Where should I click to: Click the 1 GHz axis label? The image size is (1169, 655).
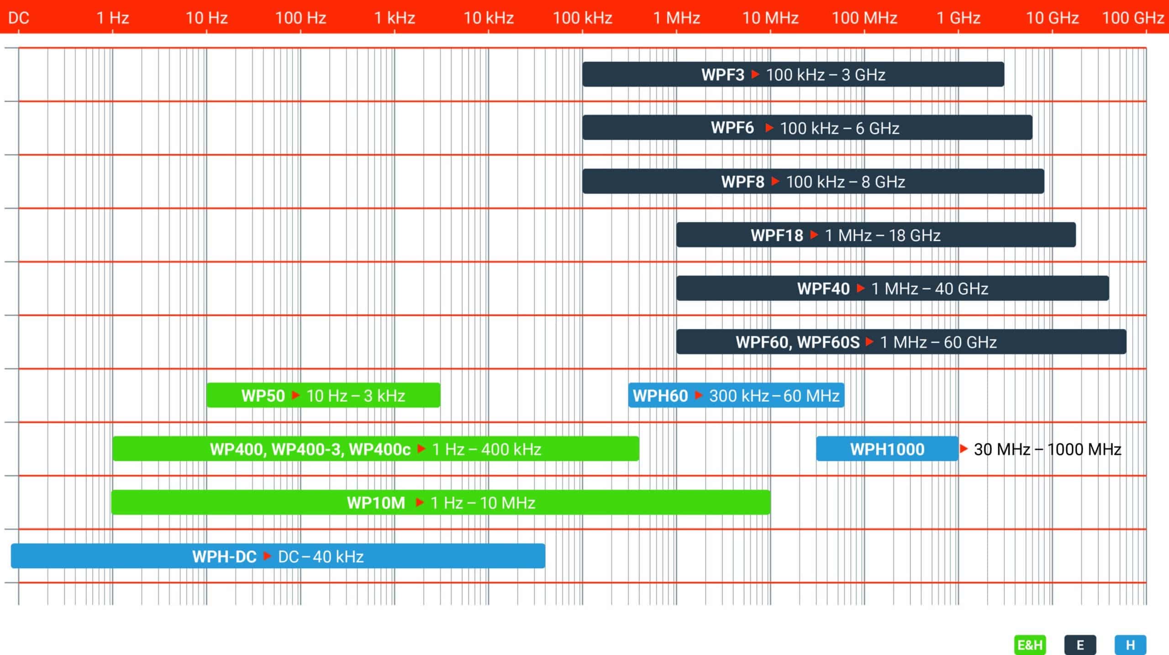pos(958,18)
